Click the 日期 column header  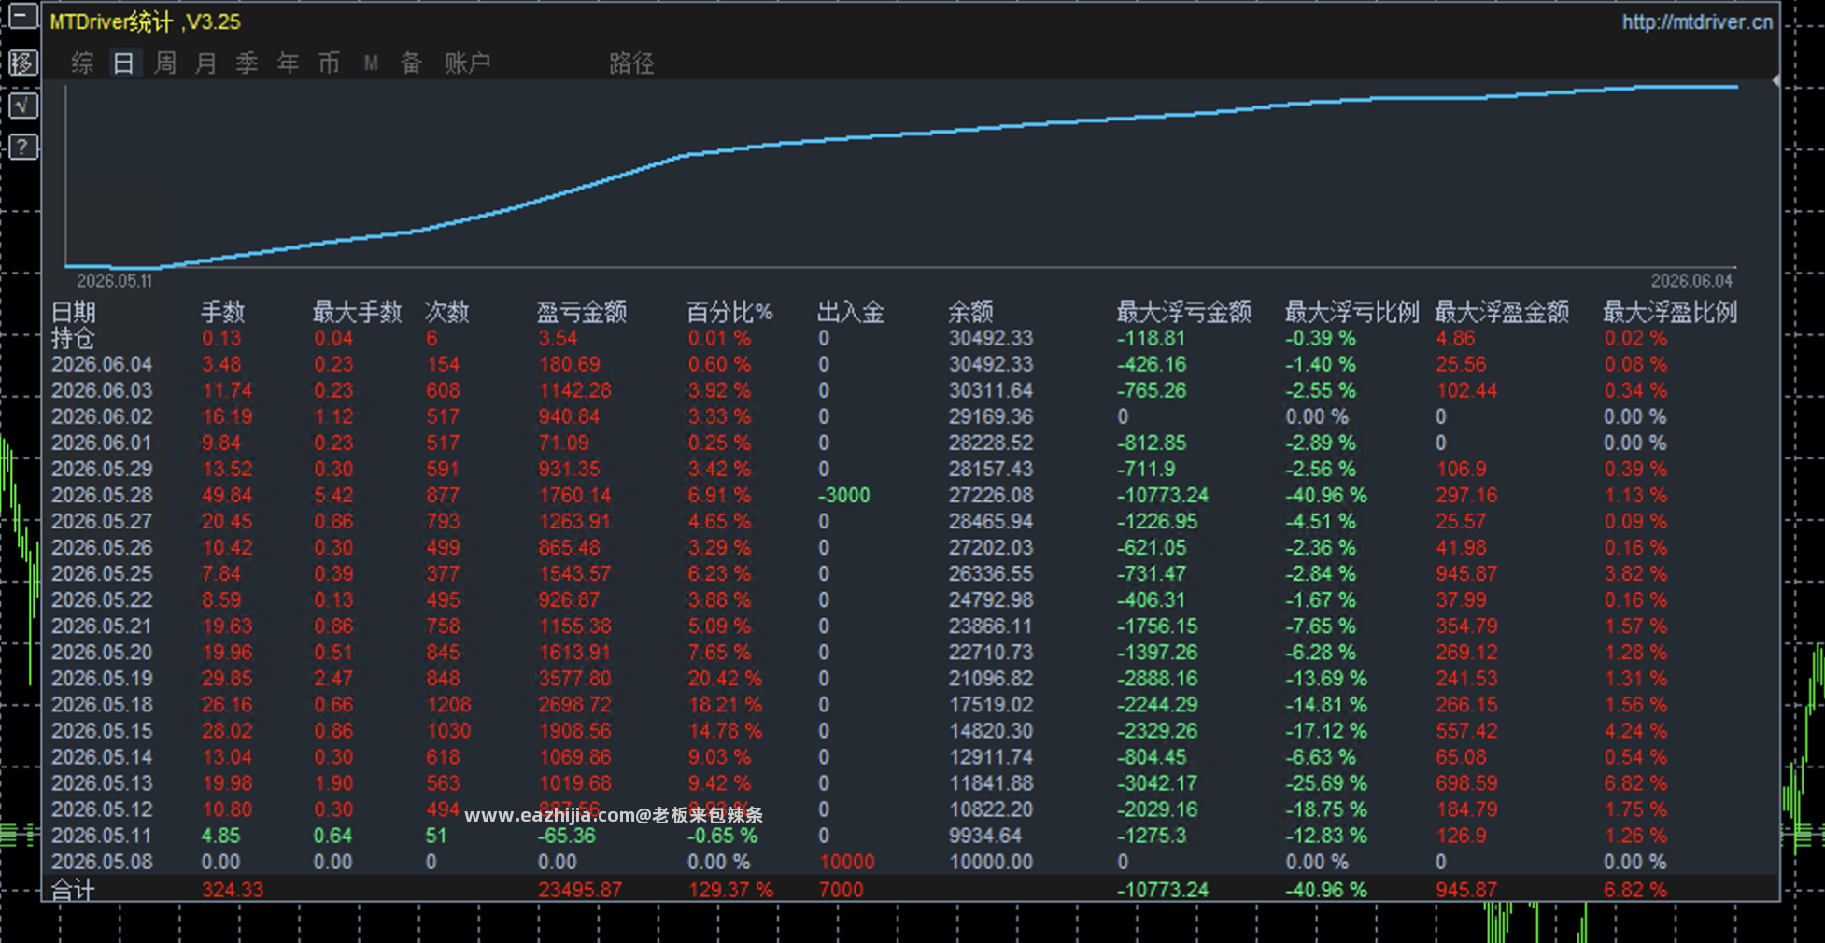coord(74,312)
